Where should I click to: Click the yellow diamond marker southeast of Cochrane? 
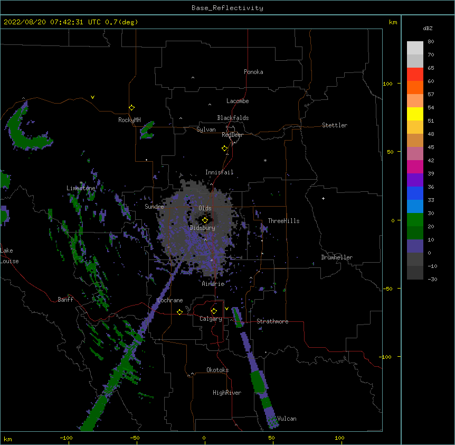179,312
